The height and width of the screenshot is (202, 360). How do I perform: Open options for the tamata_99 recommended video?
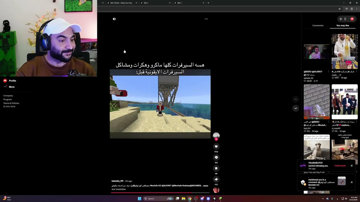click(x=328, y=72)
